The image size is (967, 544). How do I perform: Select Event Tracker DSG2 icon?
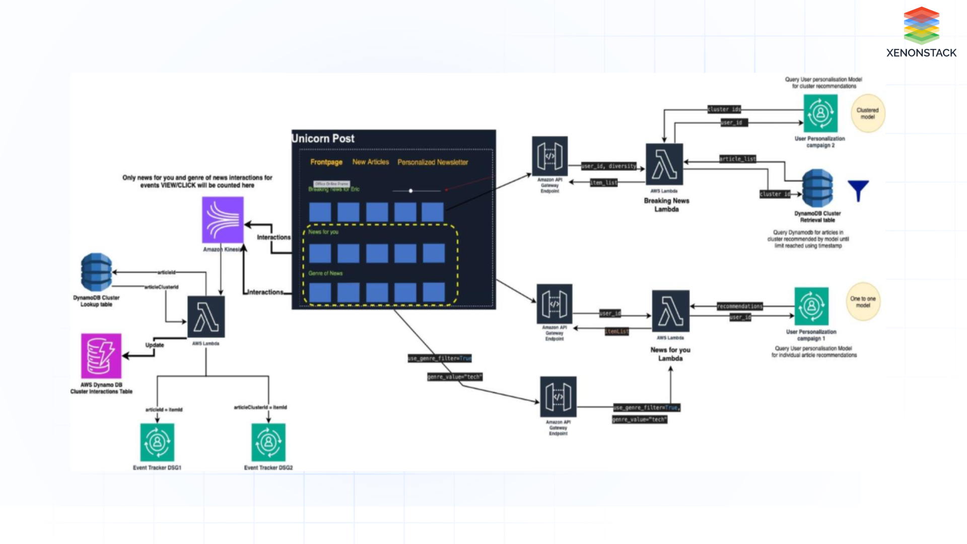268,442
